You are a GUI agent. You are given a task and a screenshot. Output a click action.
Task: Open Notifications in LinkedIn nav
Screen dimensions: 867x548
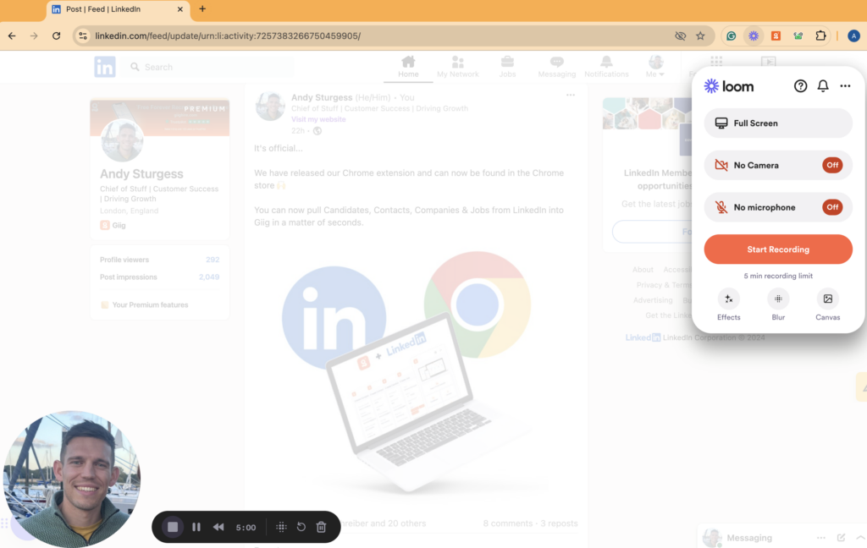click(606, 67)
